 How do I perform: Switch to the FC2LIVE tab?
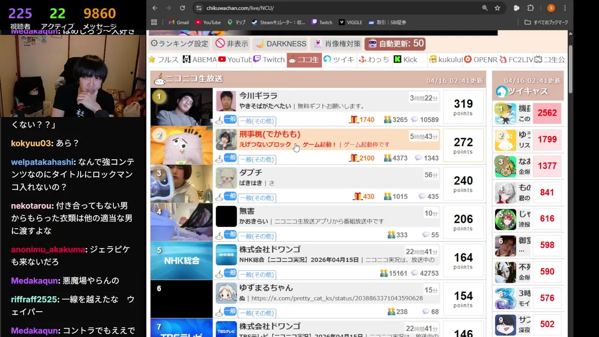pos(516,59)
